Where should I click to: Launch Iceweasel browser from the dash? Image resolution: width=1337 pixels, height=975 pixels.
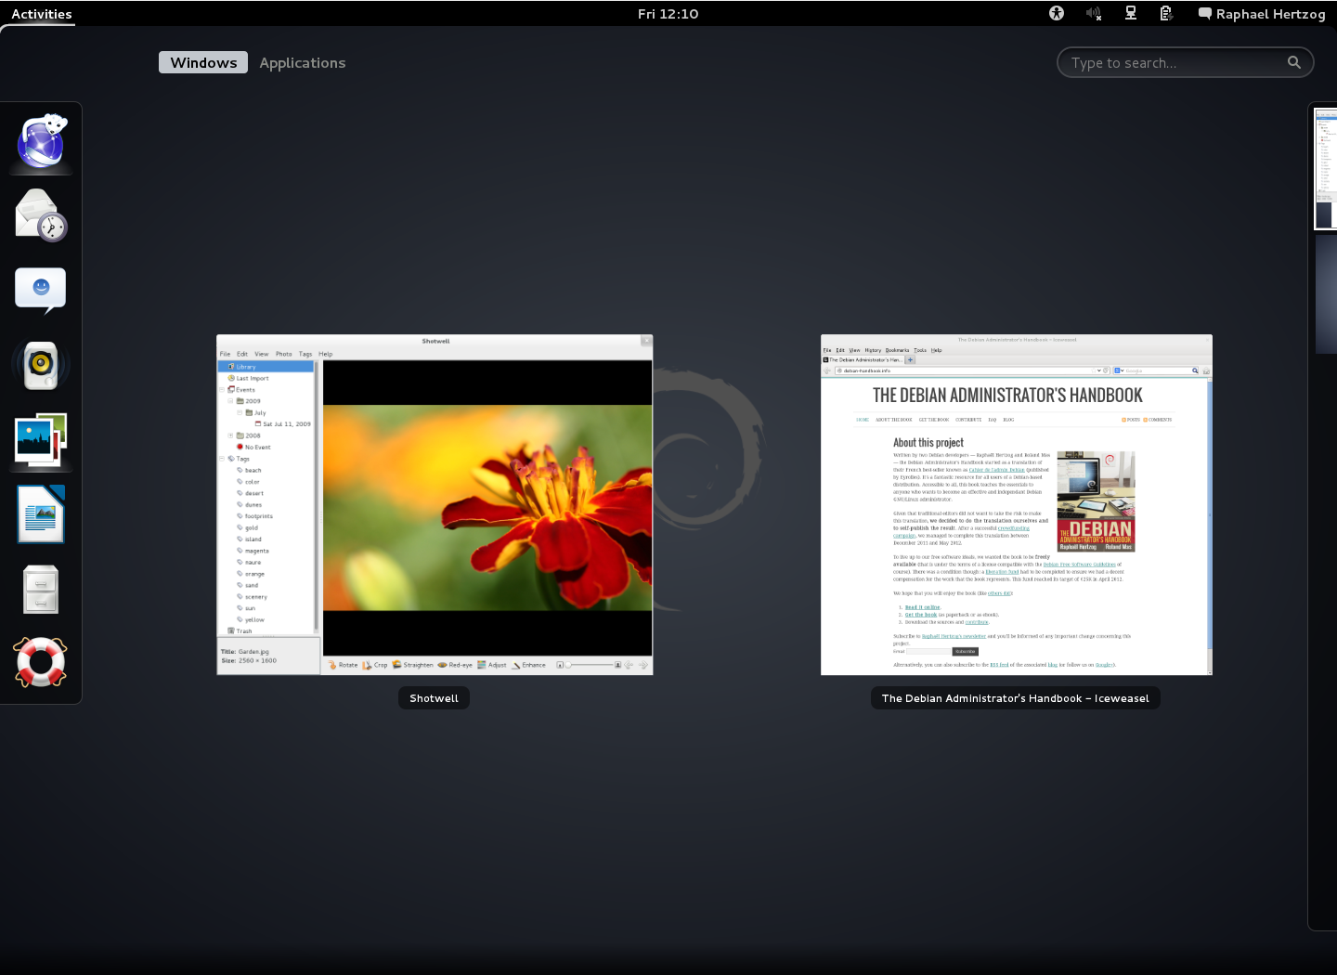[41, 142]
